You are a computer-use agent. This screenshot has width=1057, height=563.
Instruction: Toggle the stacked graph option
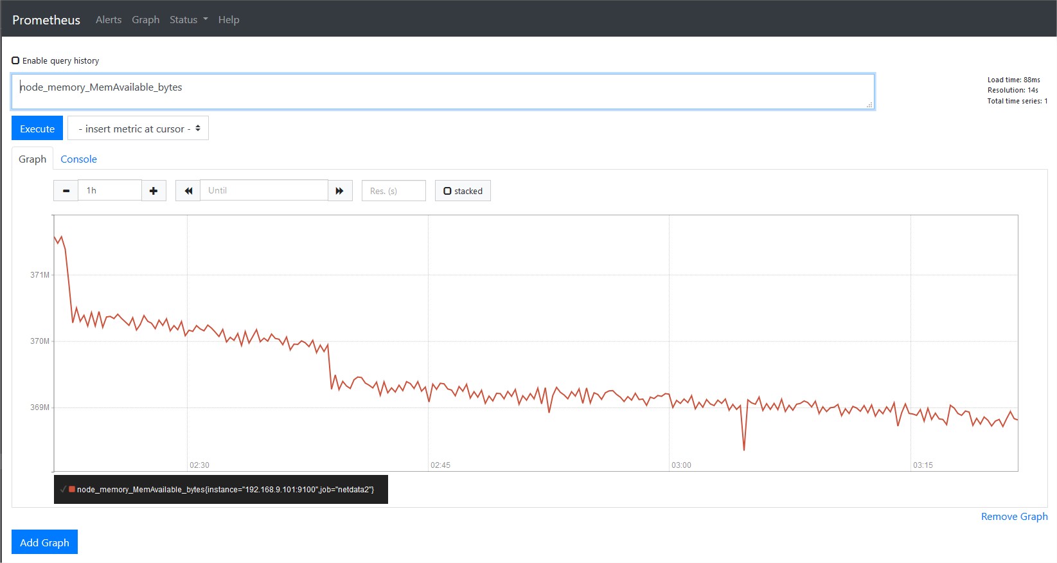click(463, 191)
